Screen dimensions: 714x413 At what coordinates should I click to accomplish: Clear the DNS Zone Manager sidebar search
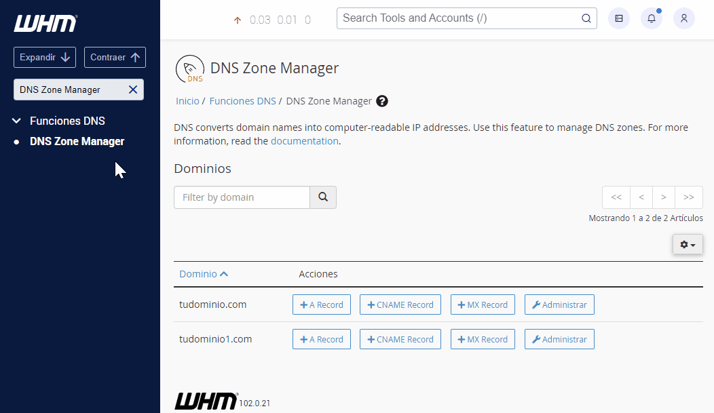133,90
